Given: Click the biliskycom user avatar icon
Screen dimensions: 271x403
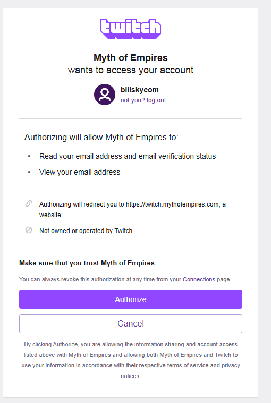Looking at the screenshot, I should [105, 95].
